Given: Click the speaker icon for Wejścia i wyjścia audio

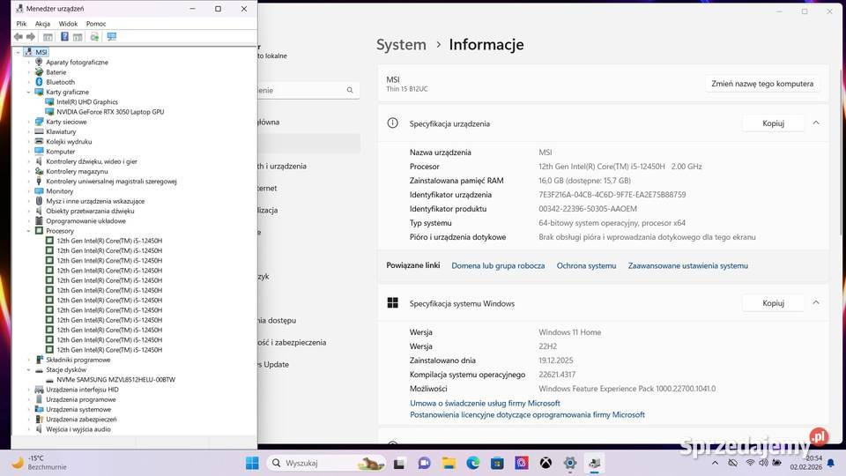Looking at the screenshot, I should pyautogui.click(x=39, y=429).
